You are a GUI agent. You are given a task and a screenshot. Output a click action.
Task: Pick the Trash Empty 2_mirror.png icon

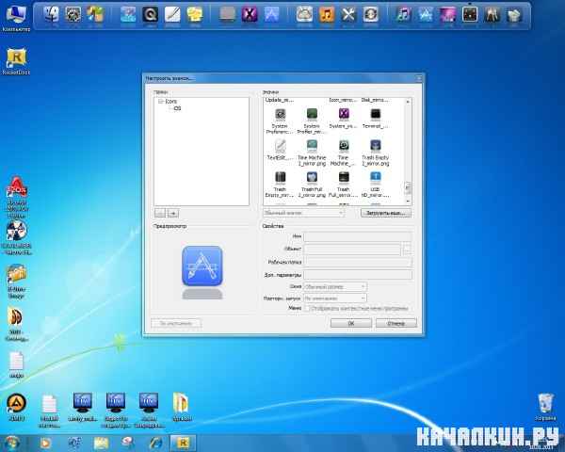(375, 146)
